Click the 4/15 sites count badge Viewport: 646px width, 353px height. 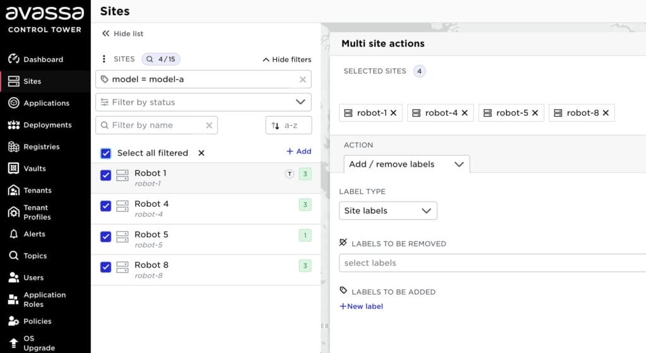(161, 59)
